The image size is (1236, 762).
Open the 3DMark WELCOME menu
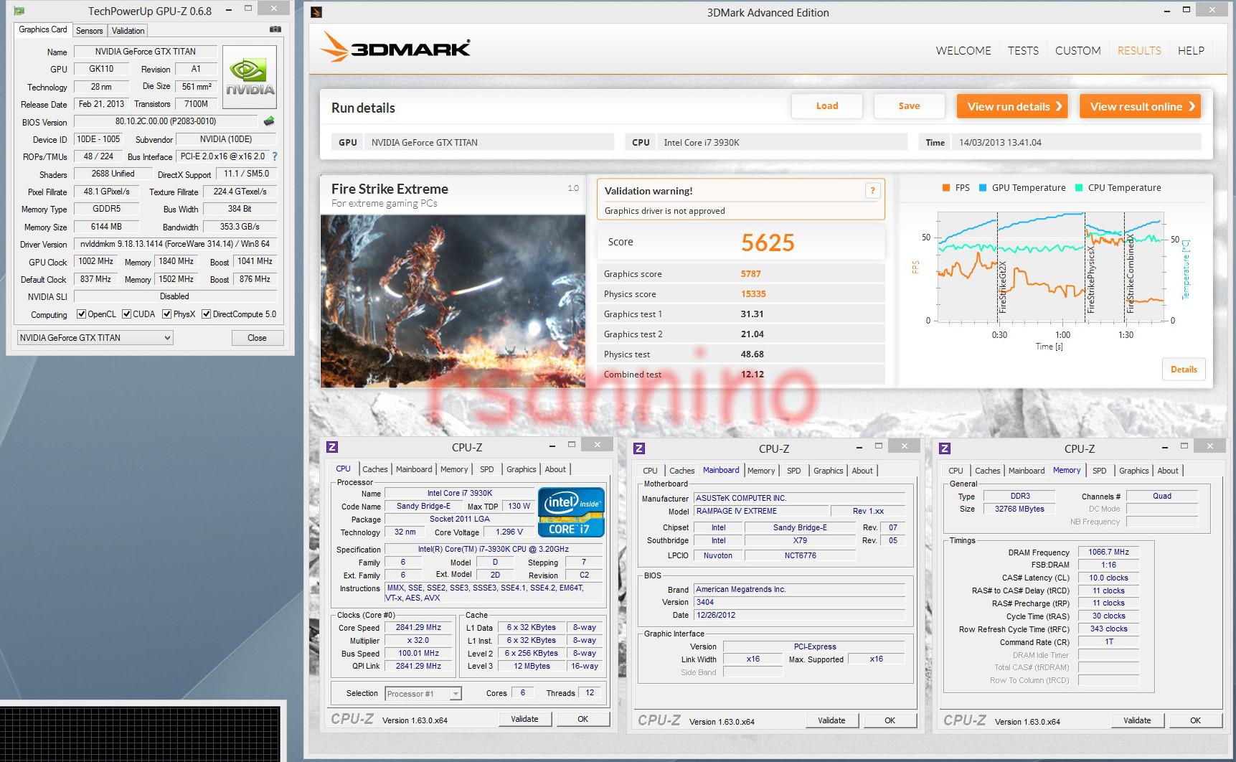[x=963, y=50]
